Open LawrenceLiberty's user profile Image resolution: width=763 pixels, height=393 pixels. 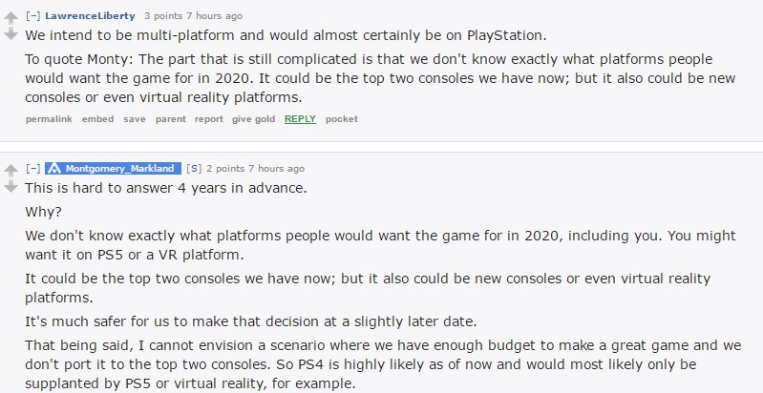[x=90, y=16]
